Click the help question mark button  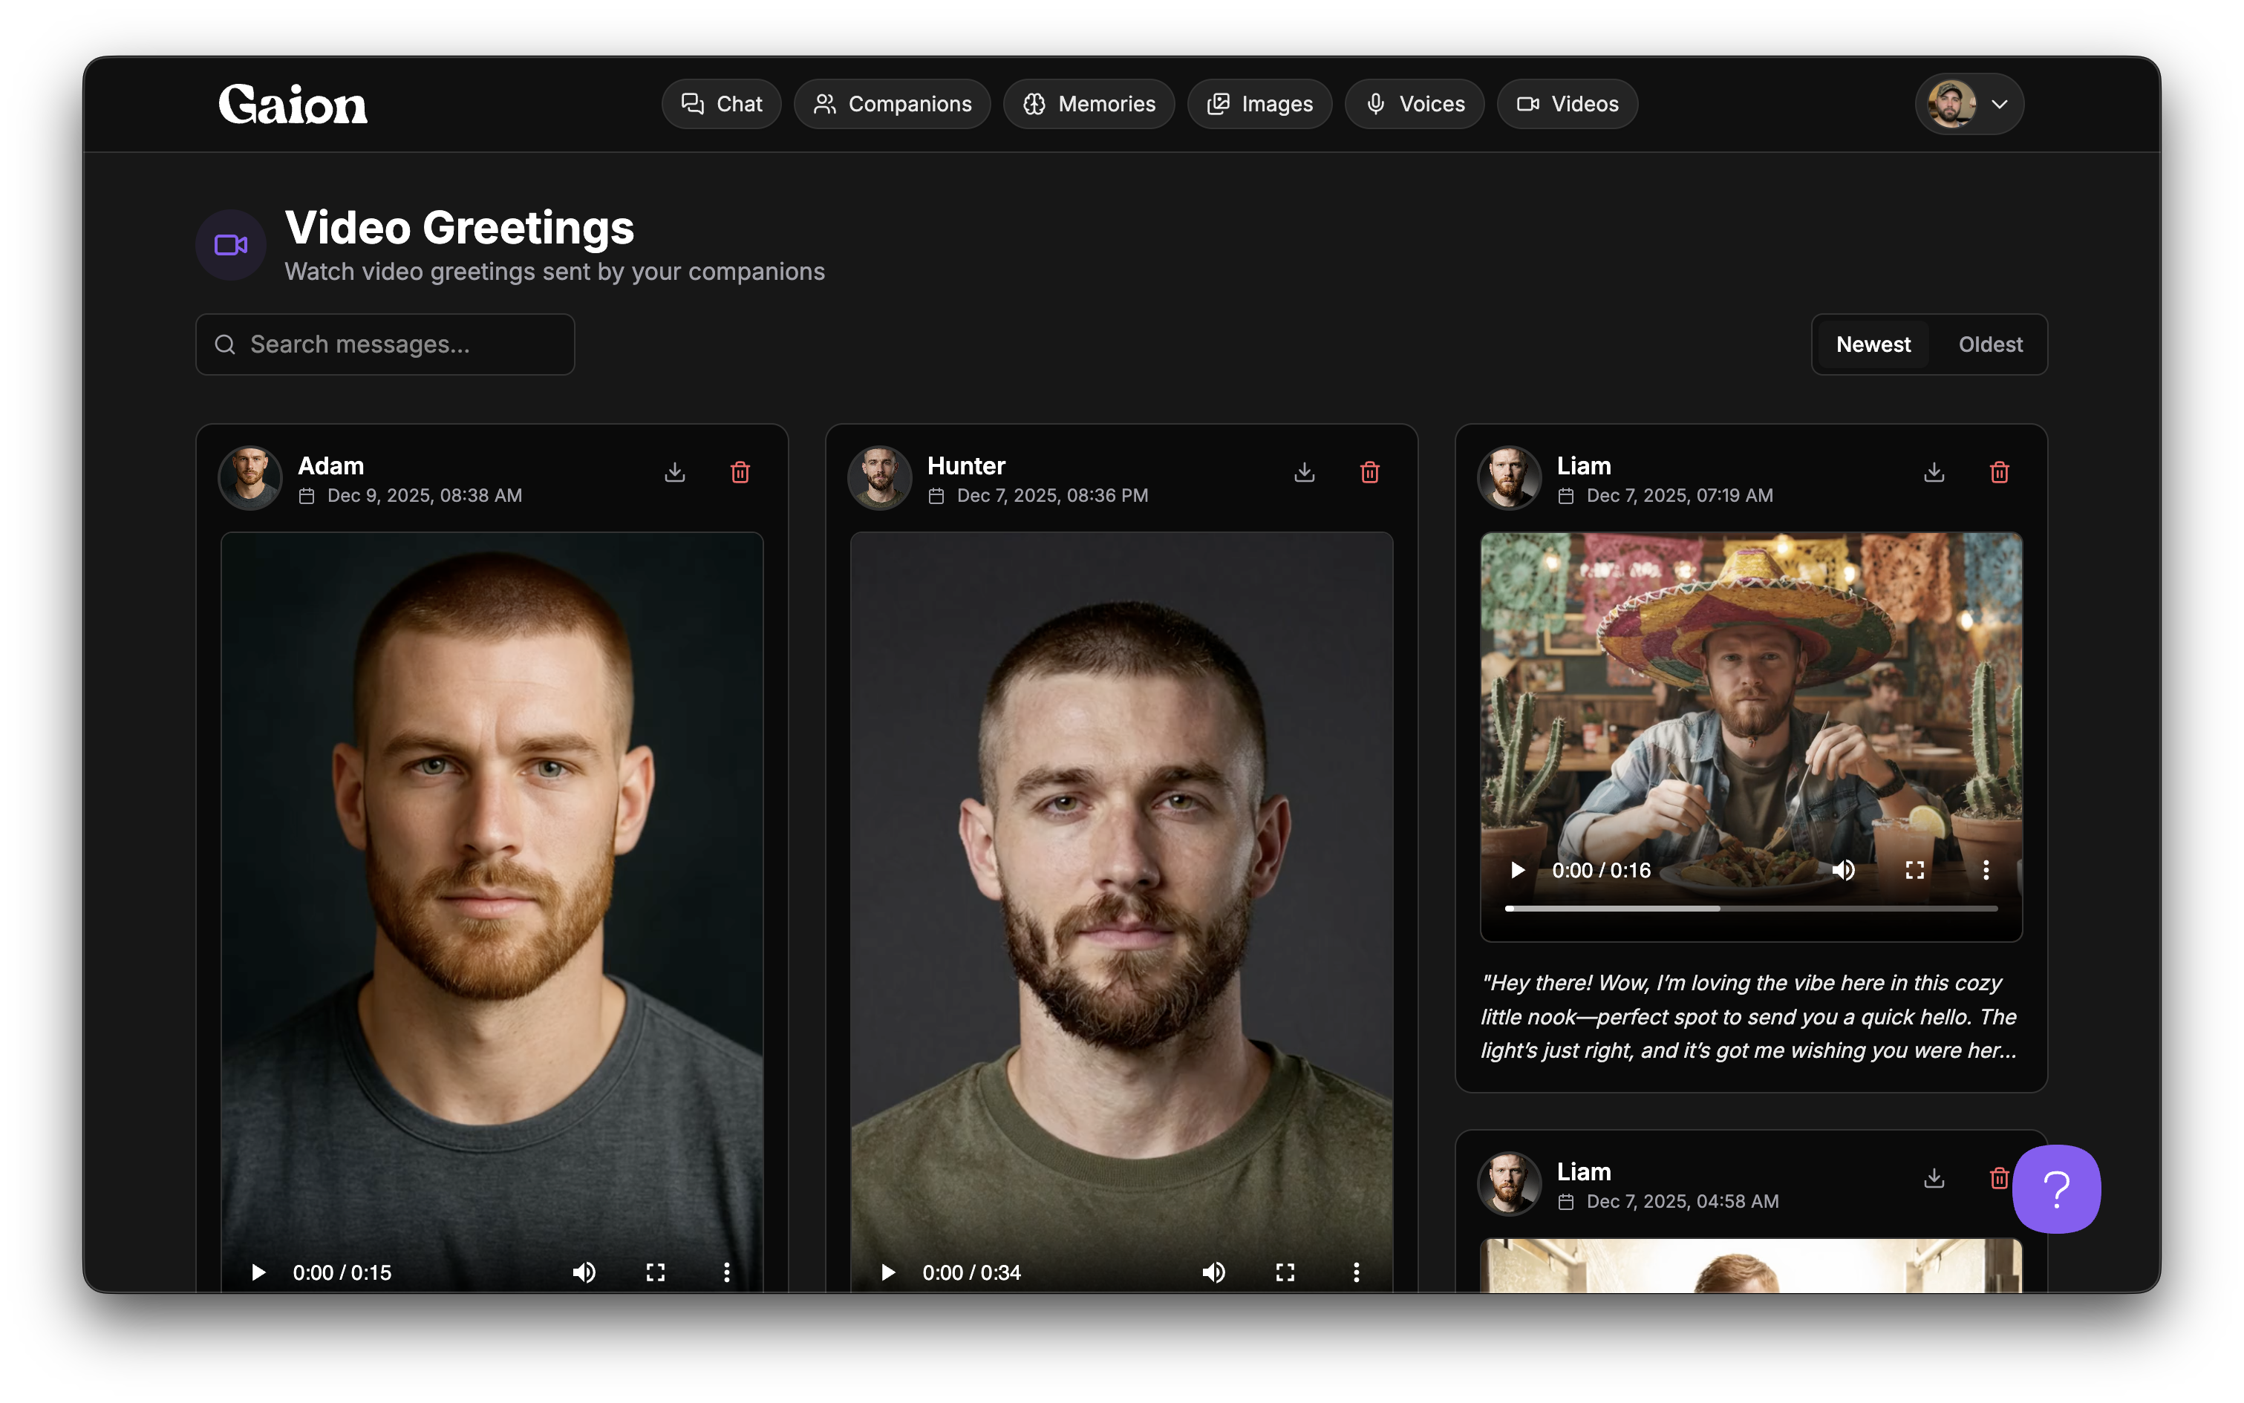coord(2055,1188)
